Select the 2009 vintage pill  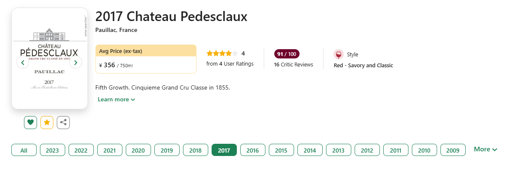coord(453,150)
